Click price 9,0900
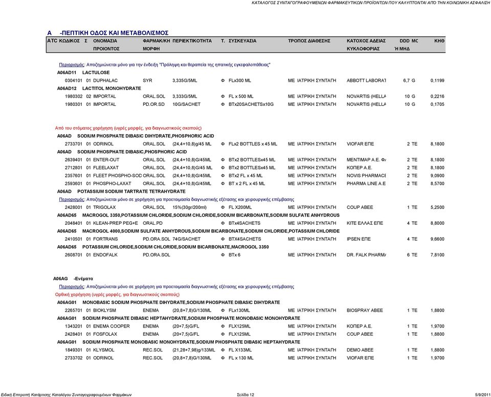The height and width of the screenshot is (397, 491). click(x=437, y=176)
